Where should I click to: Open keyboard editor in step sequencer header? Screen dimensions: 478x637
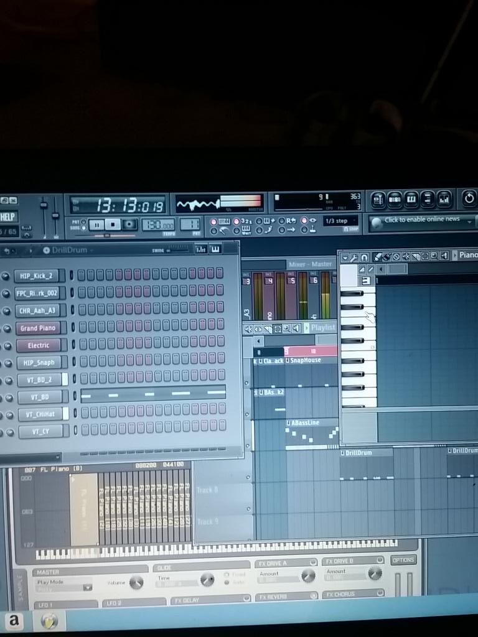pyautogui.click(x=215, y=249)
